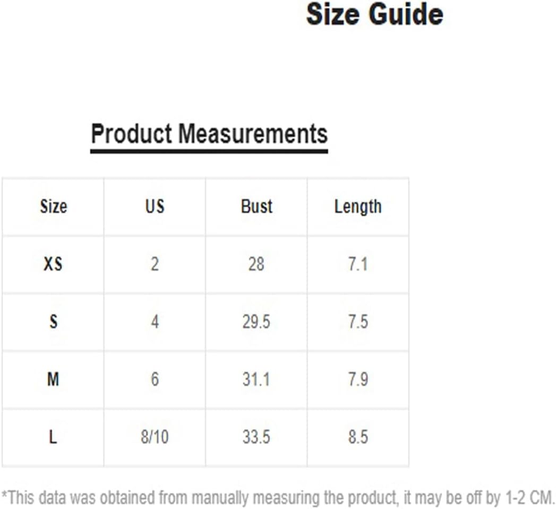Click the 8.5 length cell
Viewport: 556px width, 509px height.
click(x=358, y=437)
